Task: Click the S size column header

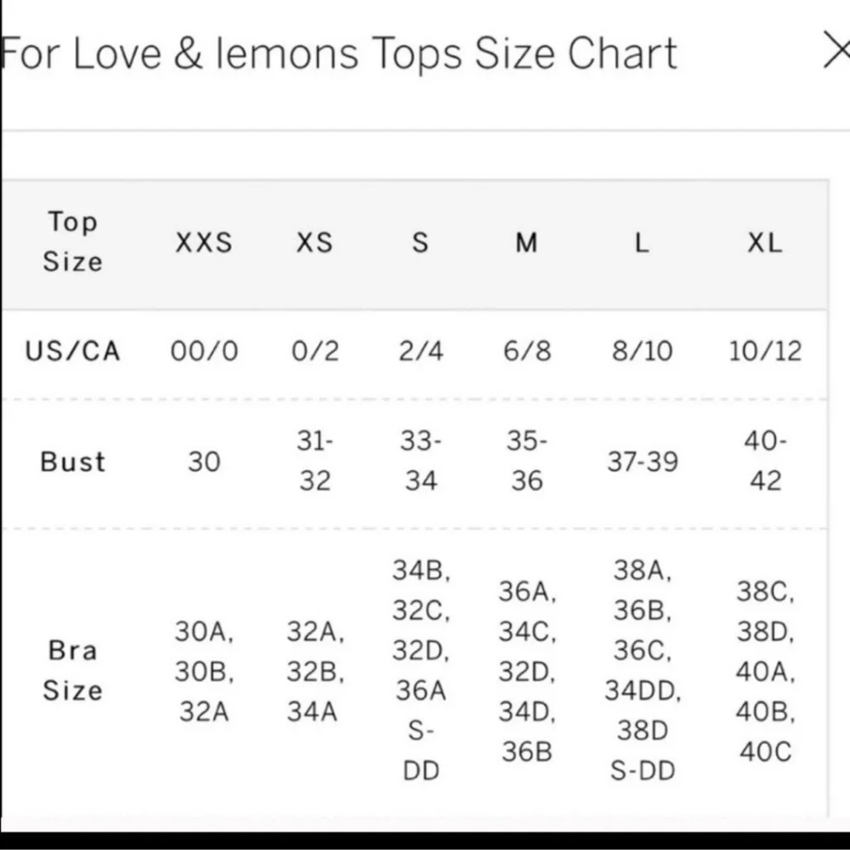Action: (x=421, y=242)
